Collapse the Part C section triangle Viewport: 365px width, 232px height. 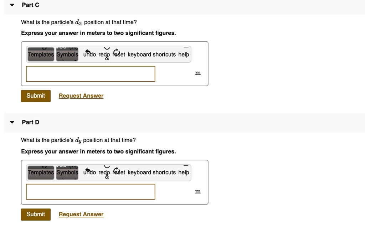[12, 5]
